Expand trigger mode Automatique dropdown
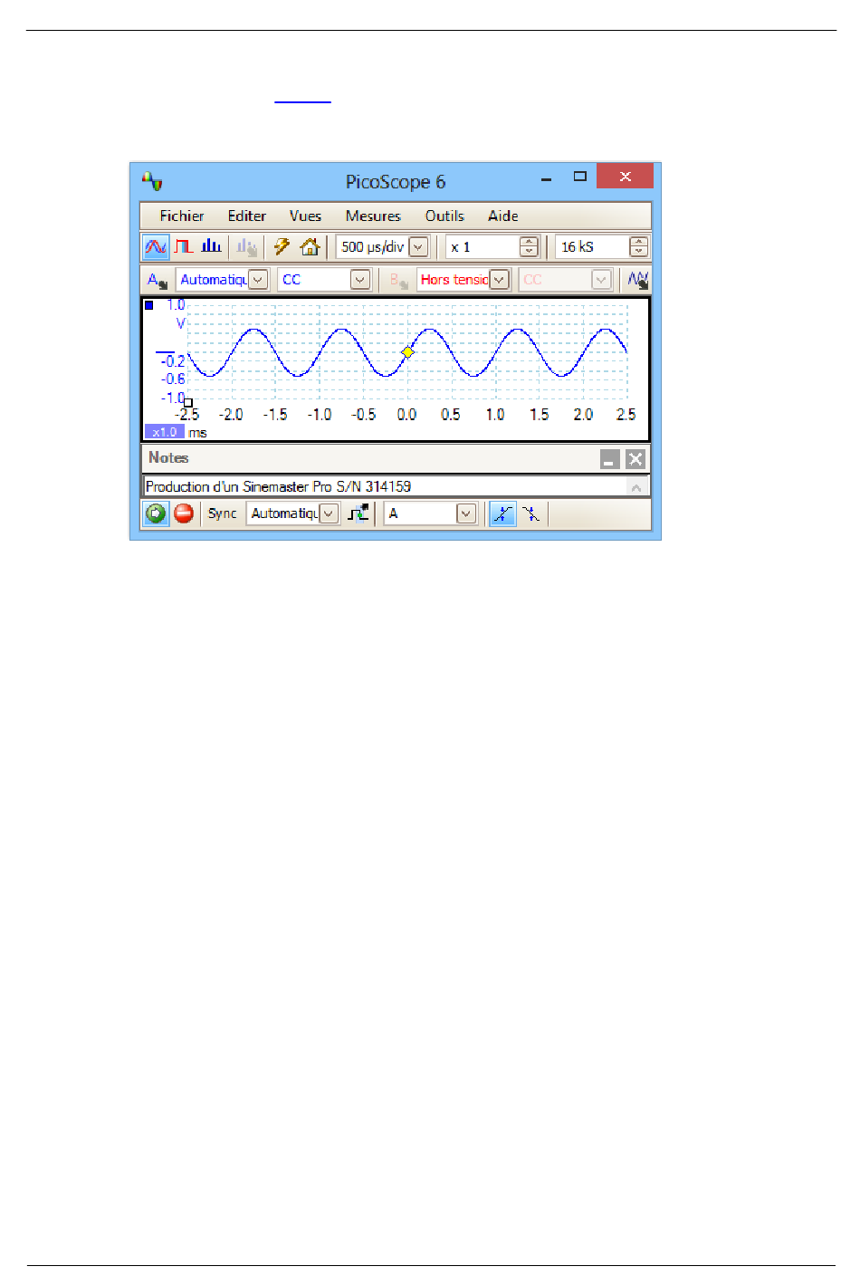This screenshot has width=860, height=1276. coord(330,513)
